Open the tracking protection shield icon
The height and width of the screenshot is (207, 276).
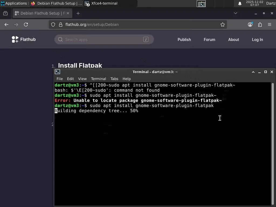53,25
